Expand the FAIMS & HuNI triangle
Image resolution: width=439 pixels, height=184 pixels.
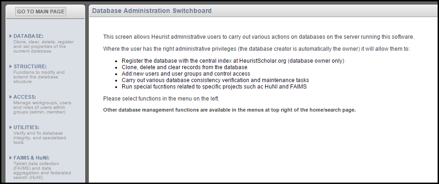(11, 157)
